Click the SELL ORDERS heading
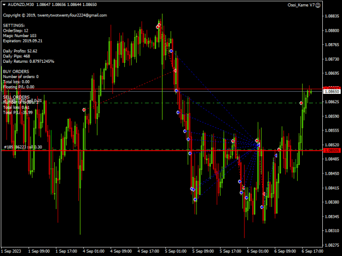 [x=16, y=97]
